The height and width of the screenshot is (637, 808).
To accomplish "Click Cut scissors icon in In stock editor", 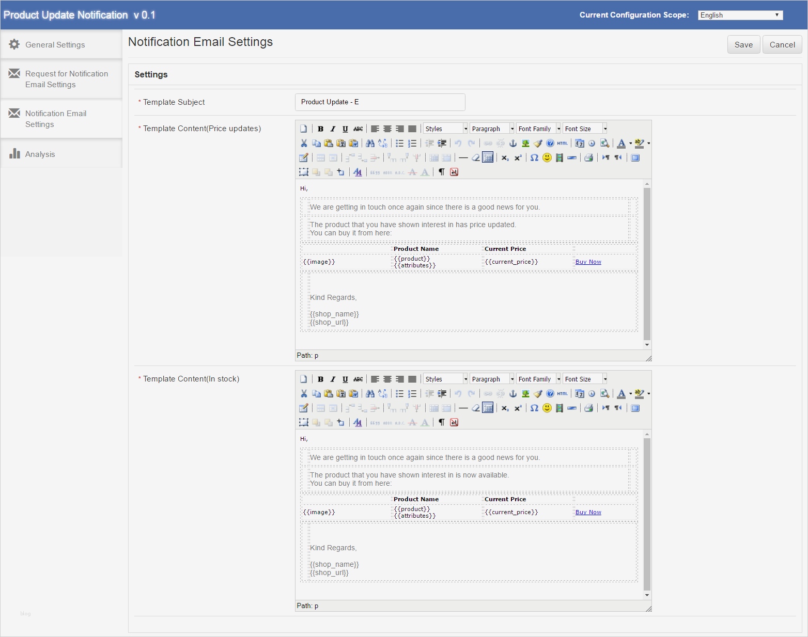I will pos(304,394).
